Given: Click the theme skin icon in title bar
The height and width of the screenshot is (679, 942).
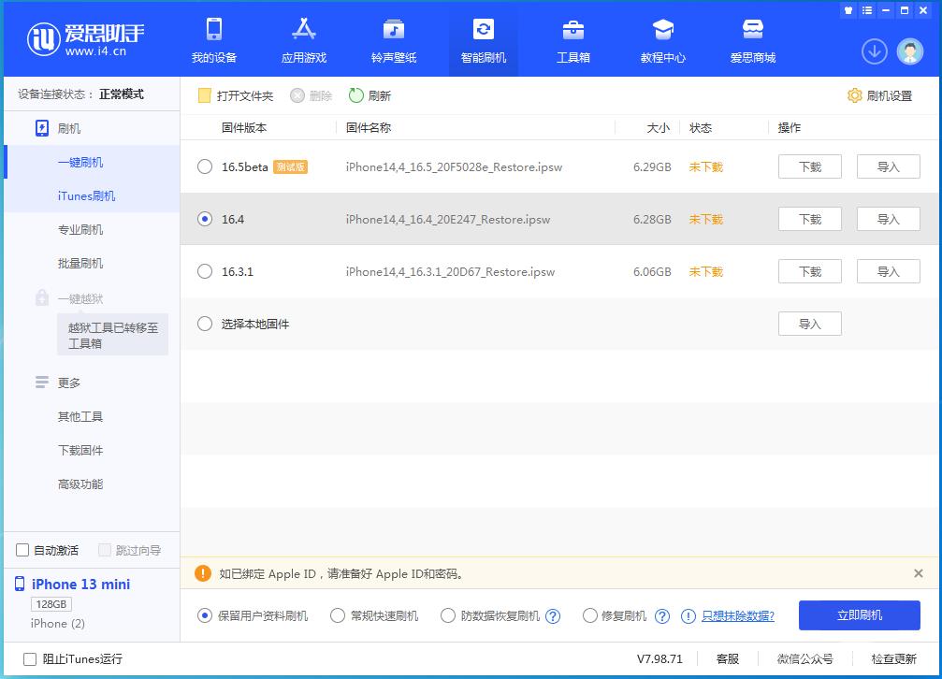Looking at the screenshot, I should pos(848,10).
